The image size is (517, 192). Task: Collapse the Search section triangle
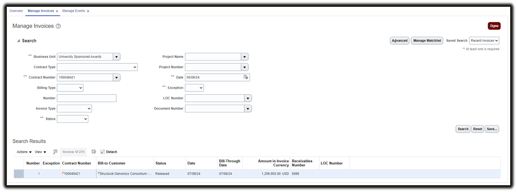coord(18,41)
